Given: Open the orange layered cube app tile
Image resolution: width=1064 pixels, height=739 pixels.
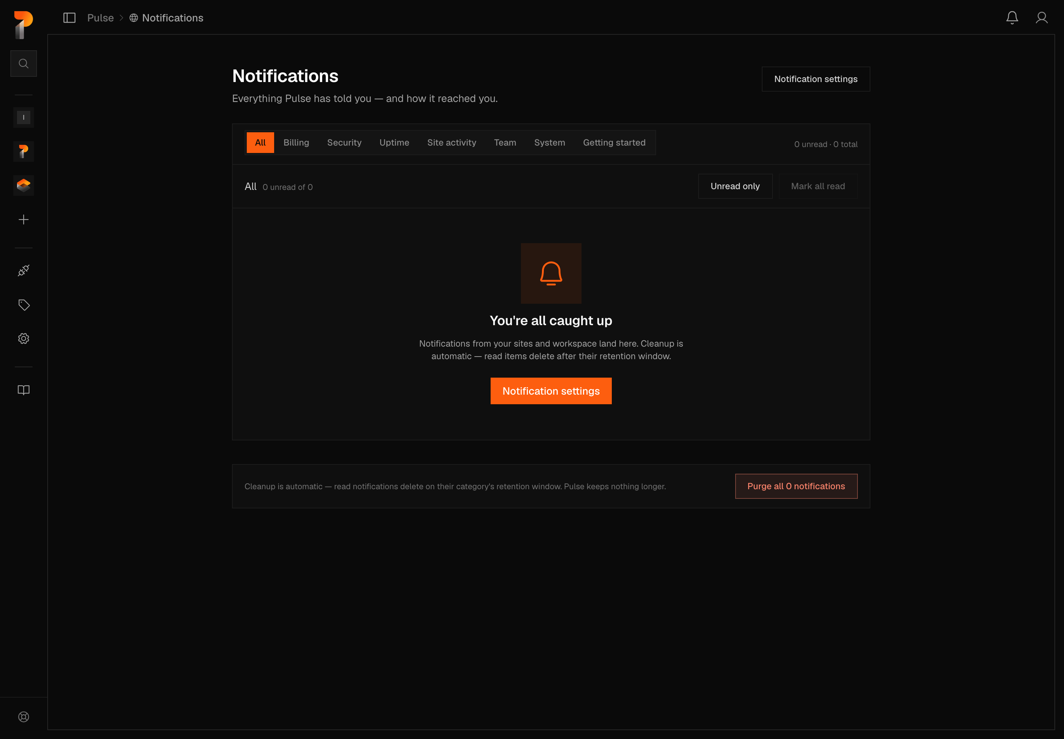Looking at the screenshot, I should (24, 186).
